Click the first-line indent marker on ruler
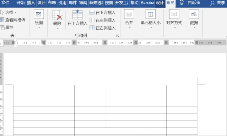Screen dimensions: 227x136 pyautogui.click(x=16, y=40)
